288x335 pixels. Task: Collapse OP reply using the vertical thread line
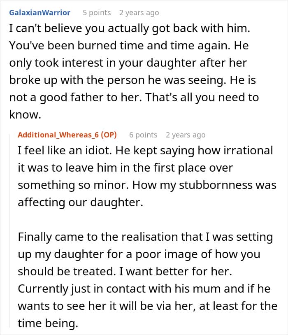(9, 231)
